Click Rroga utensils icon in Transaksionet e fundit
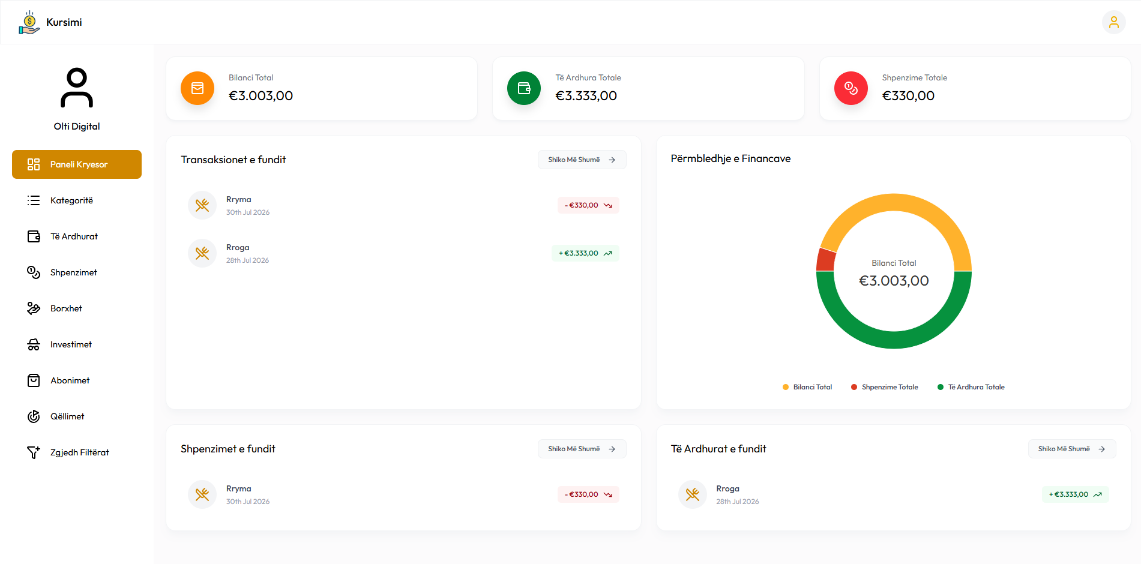This screenshot has height=564, width=1141. click(202, 253)
